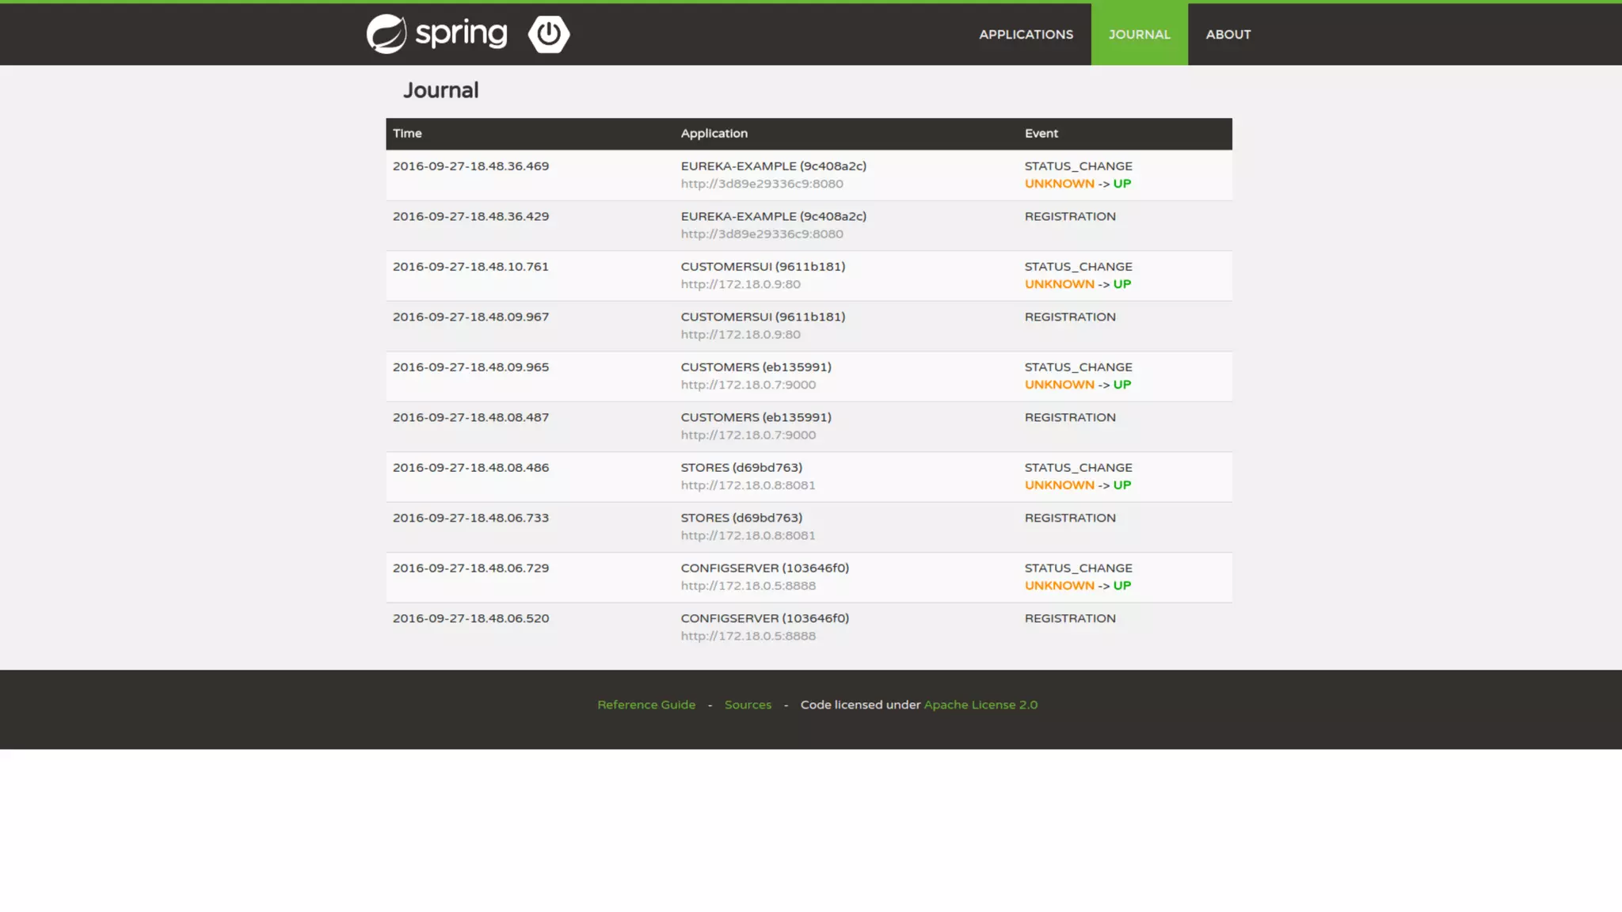Click the CUSTOMERSUI http://172.18.0.9:80 URL

coord(740,284)
